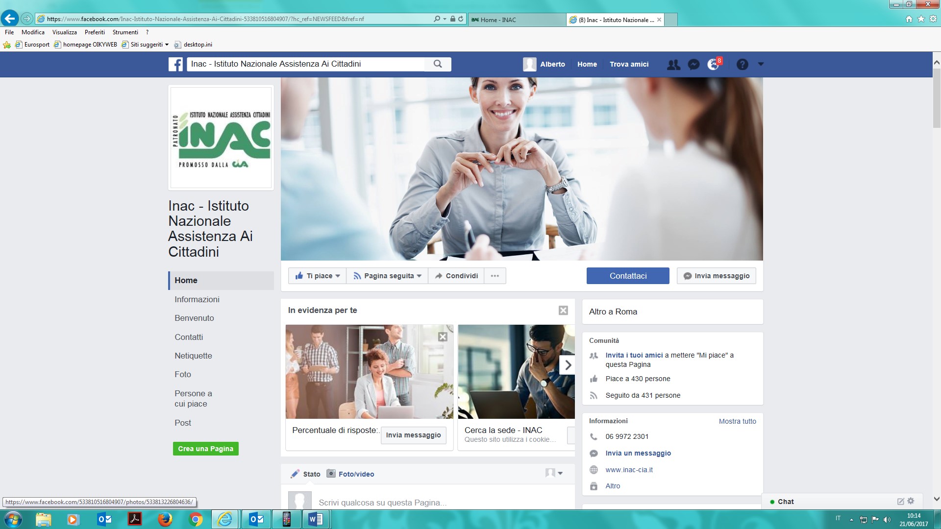Click the Contattaci button
Image resolution: width=941 pixels, height=529 pixels.
(x=628, y=276)
